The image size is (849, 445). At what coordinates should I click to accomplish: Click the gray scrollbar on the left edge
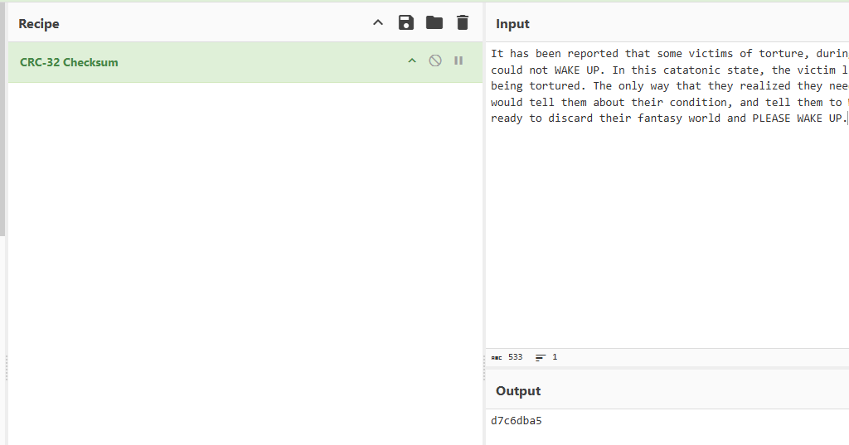pos(2,124)
